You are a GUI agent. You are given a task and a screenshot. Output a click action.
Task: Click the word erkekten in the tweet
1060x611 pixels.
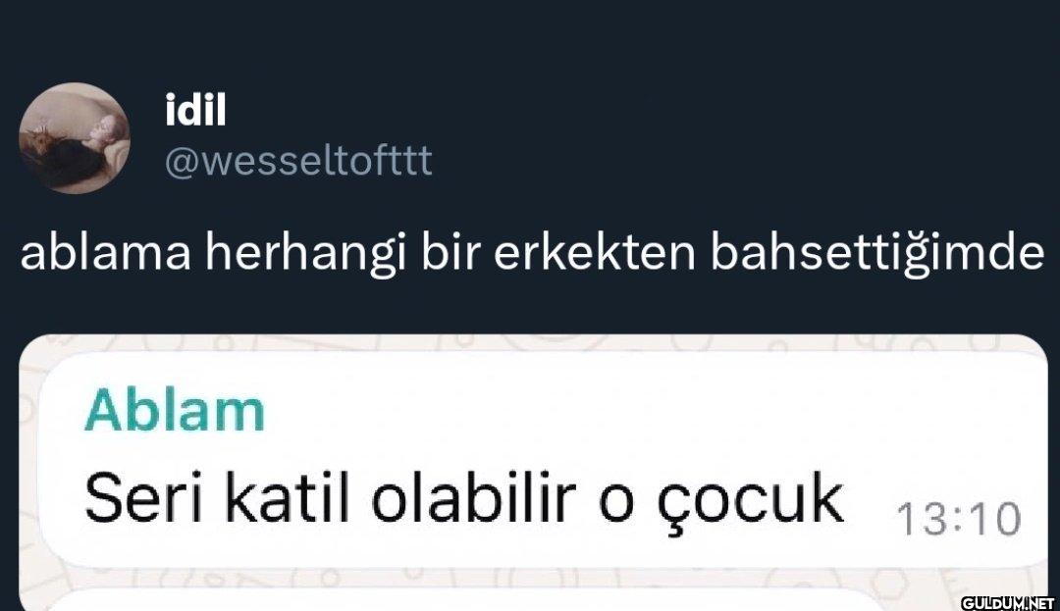pos(594,252)
